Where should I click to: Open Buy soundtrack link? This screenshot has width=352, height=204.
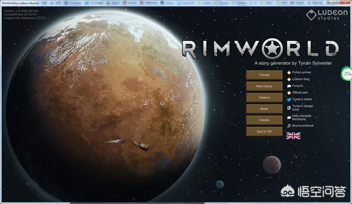tap(303, 126)
